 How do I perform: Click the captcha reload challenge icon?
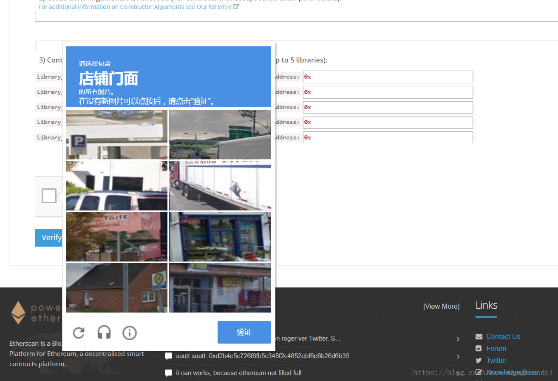coord(79,333)
